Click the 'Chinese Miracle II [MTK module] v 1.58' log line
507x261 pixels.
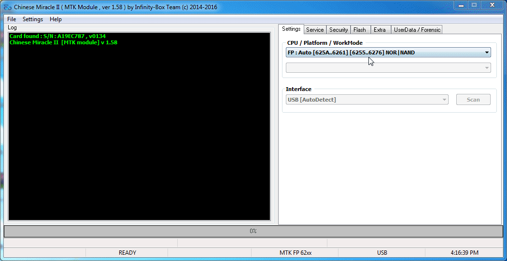pyautogui.click(x=63, y=42)
